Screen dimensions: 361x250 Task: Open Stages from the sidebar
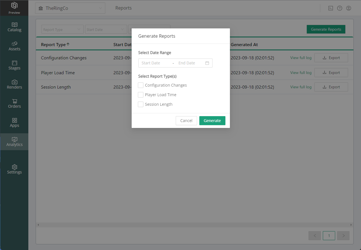click(14, 63)
